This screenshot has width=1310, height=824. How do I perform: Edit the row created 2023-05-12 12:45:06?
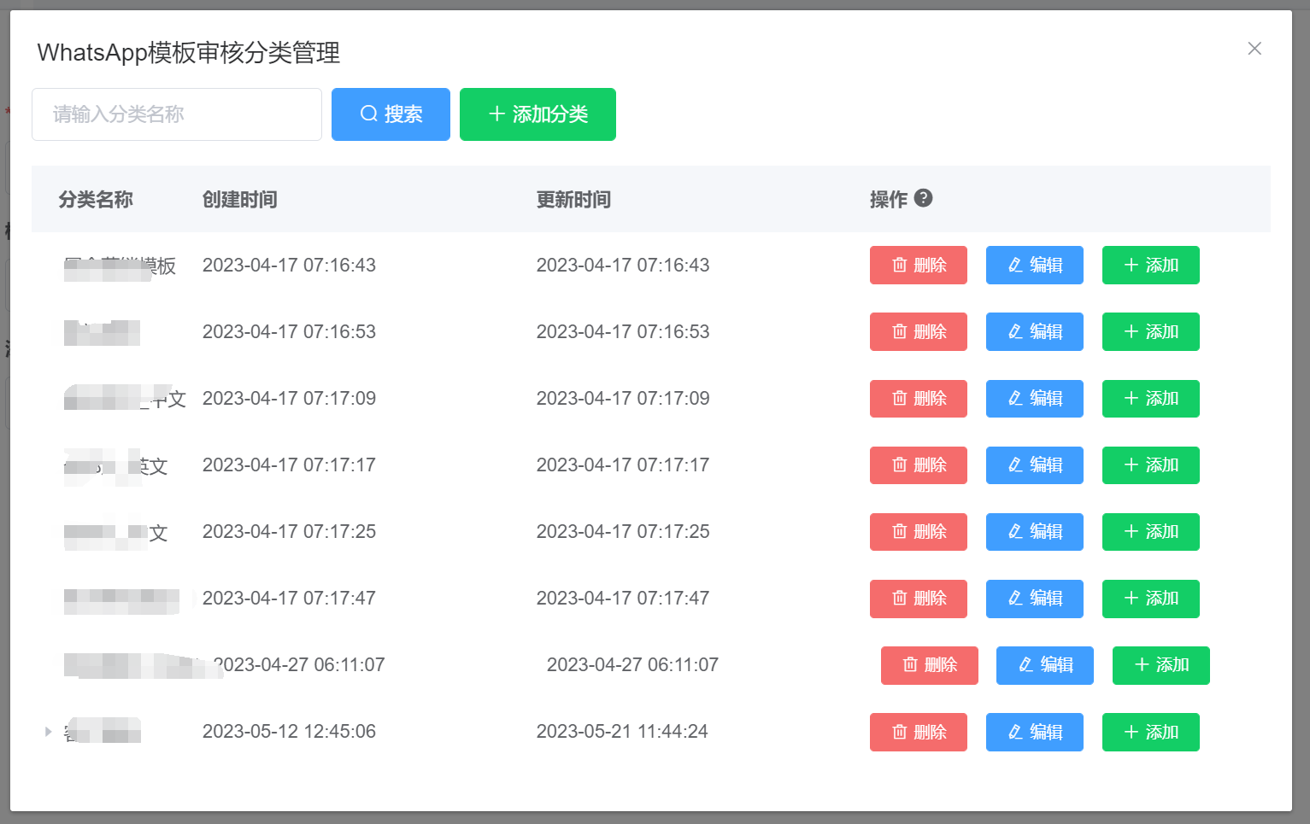pos(1035,732)
